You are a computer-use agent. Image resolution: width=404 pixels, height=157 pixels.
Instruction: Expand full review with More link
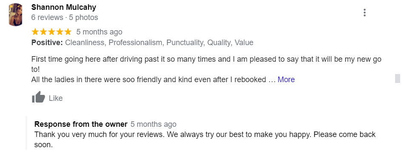click(286, 80)
